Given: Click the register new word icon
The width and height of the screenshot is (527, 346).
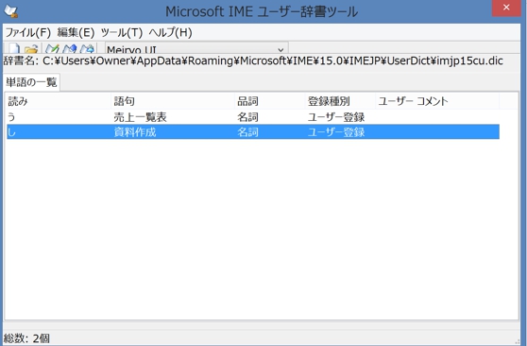Looking at the screenshot, I should (x=53, y=49).
